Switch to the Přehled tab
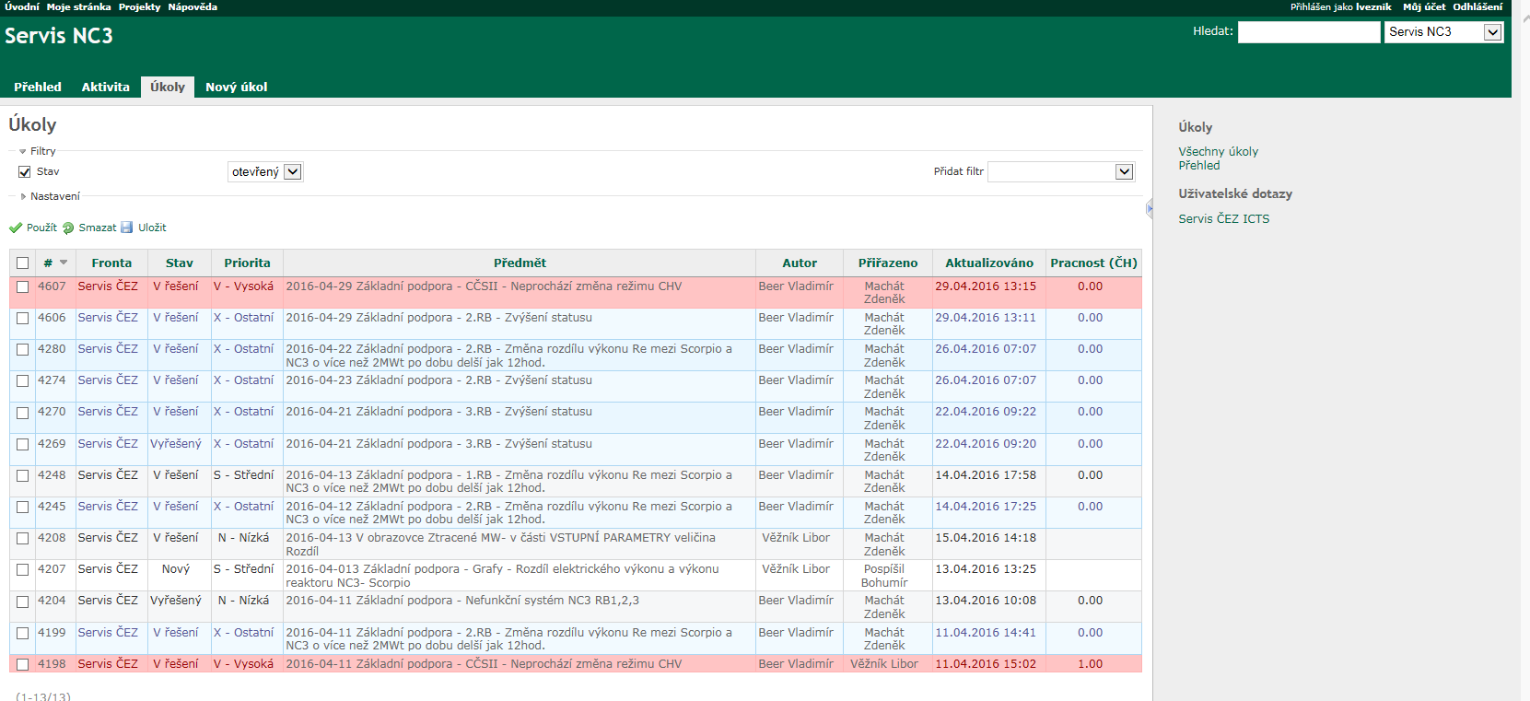 click(38, 87)
